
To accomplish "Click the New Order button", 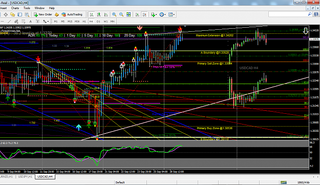I will point(43,14).
